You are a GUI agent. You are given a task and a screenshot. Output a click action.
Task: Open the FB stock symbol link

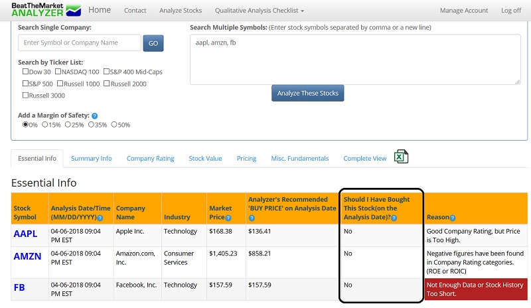click(x=19, y=287)
